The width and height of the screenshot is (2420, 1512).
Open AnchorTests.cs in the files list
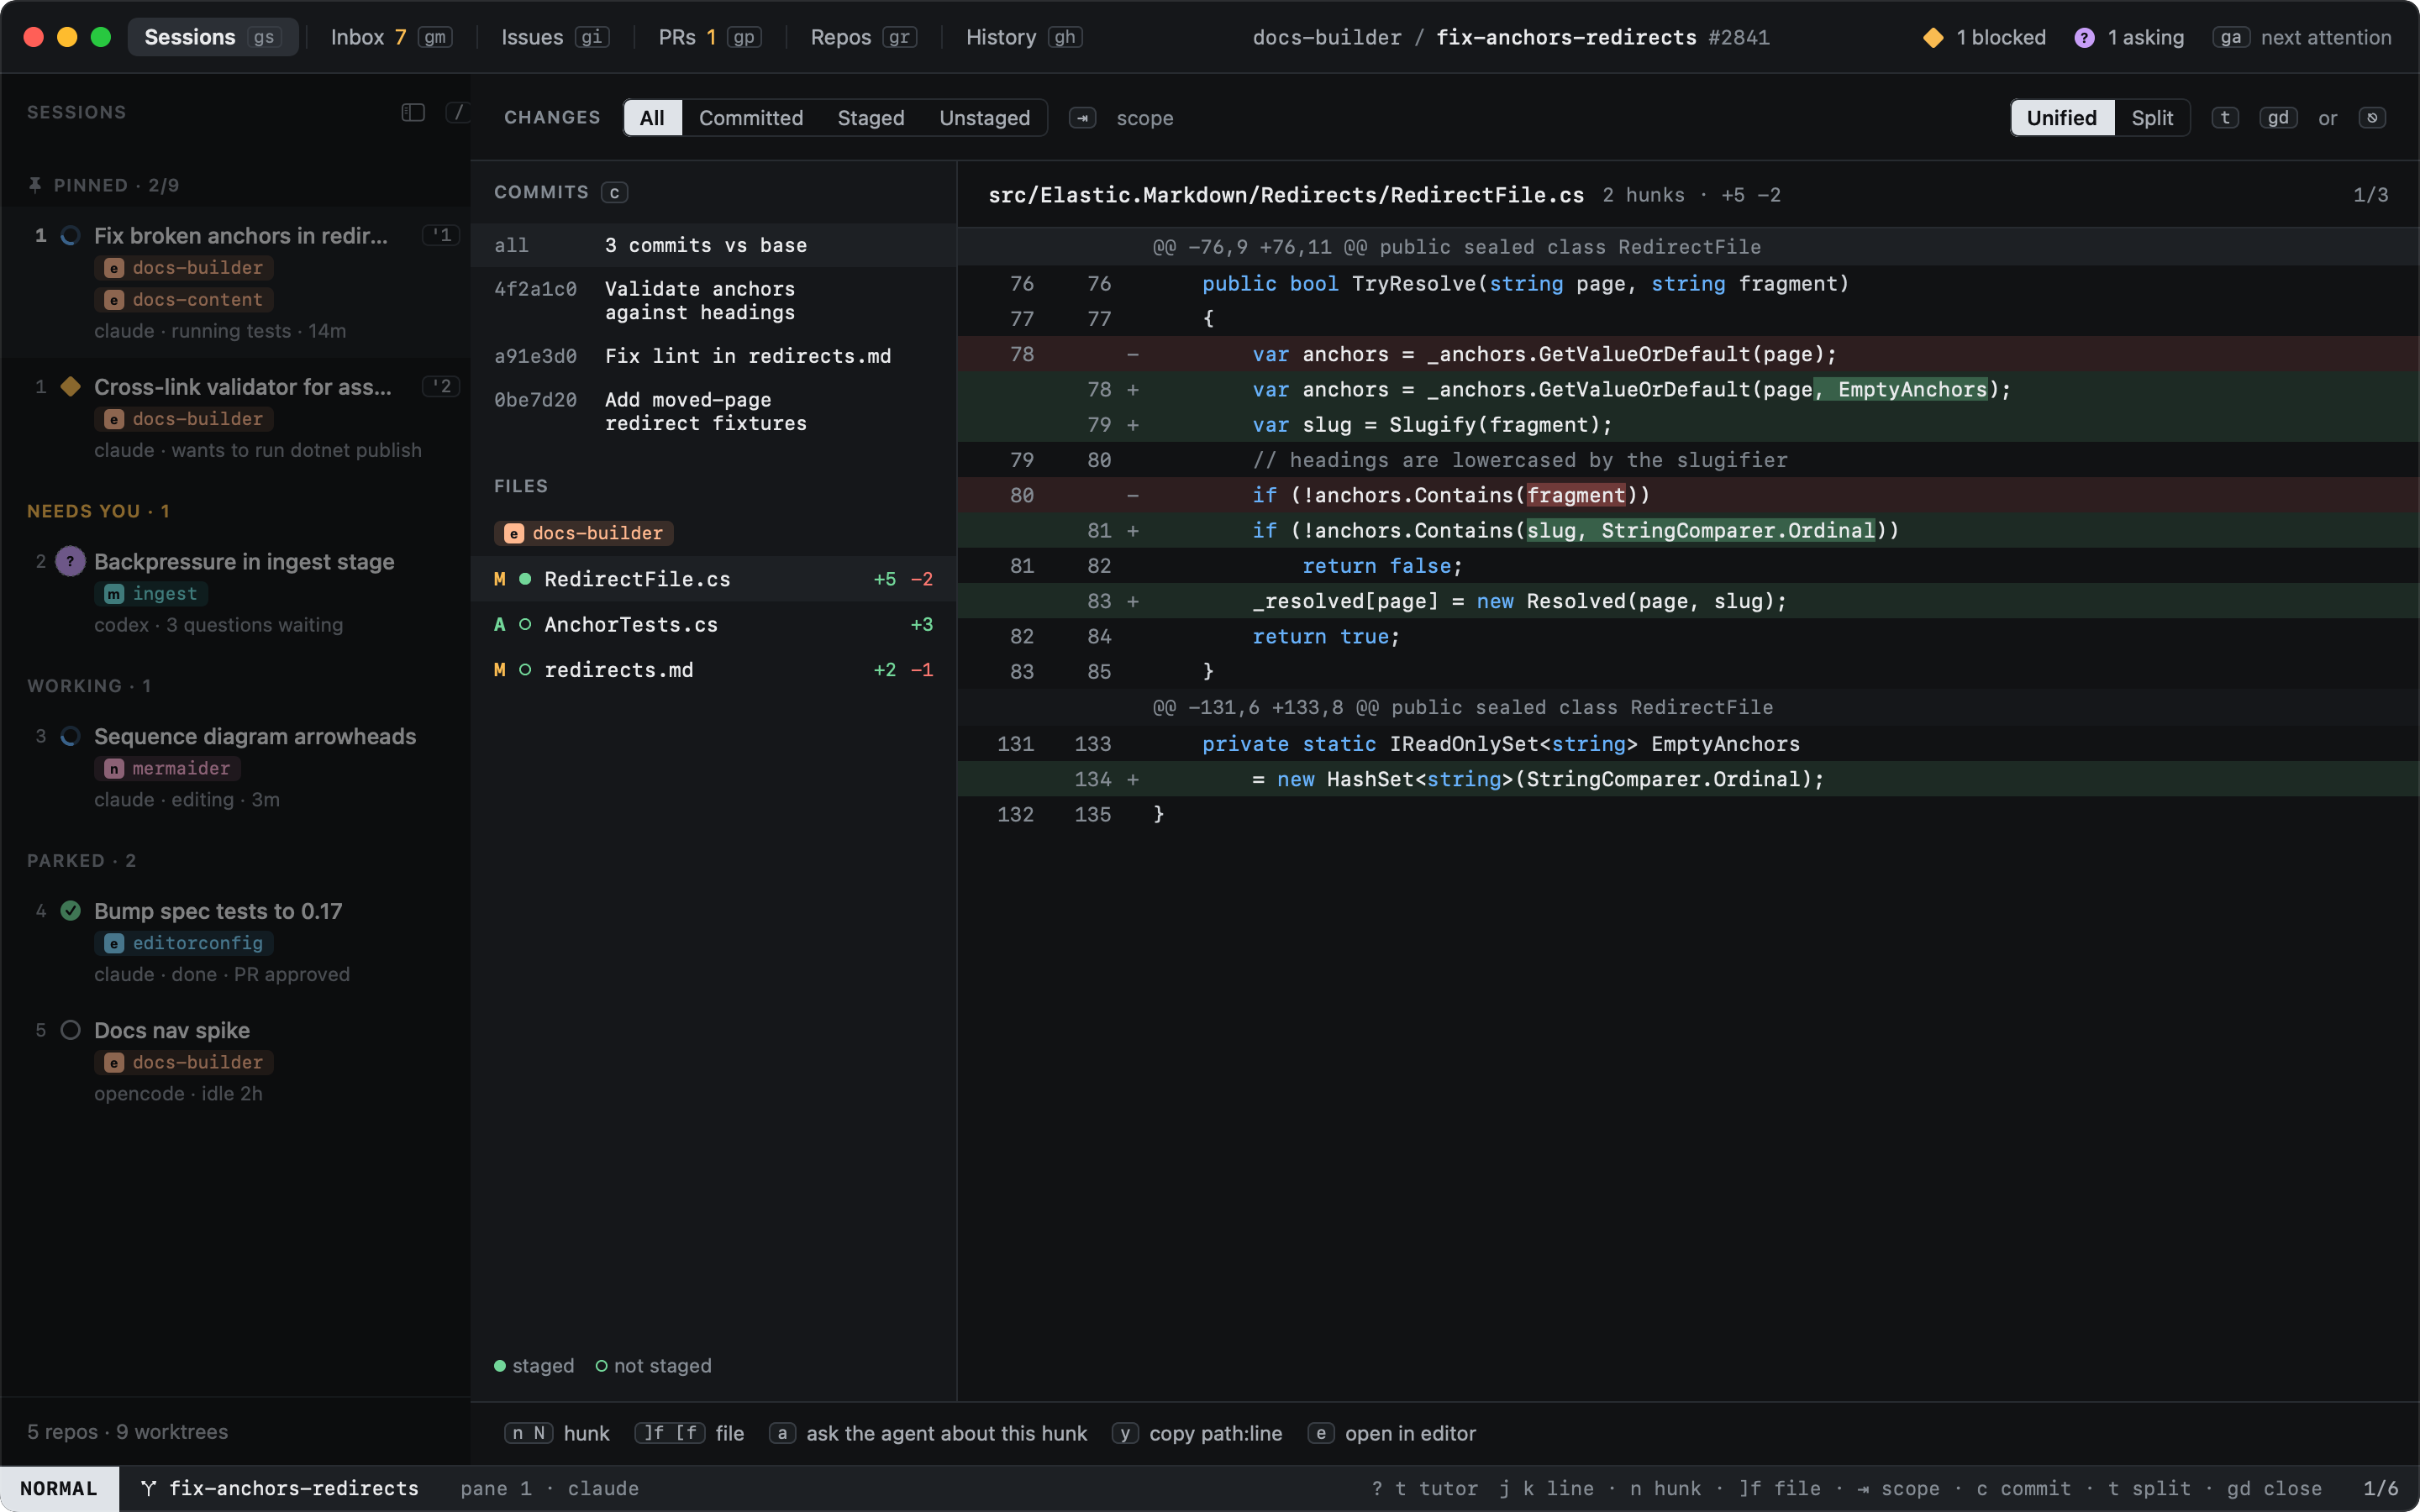(x=713, y=624)
